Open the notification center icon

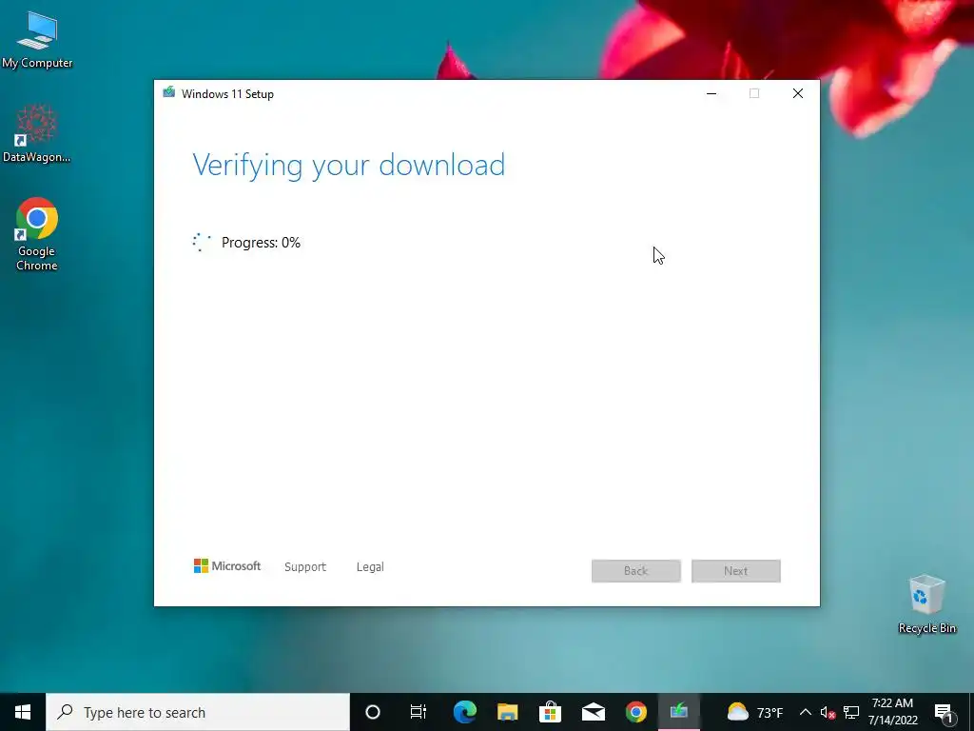(944, 712)
